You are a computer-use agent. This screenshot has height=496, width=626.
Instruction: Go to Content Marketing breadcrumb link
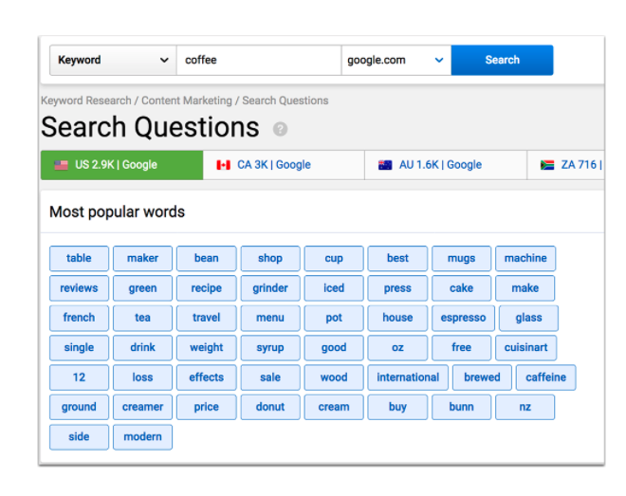(x=187, y=101)
